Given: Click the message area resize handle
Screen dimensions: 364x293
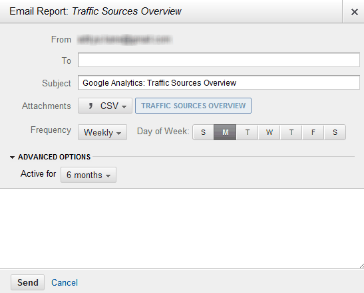Looking at the screenshot, I should (362, 266).
